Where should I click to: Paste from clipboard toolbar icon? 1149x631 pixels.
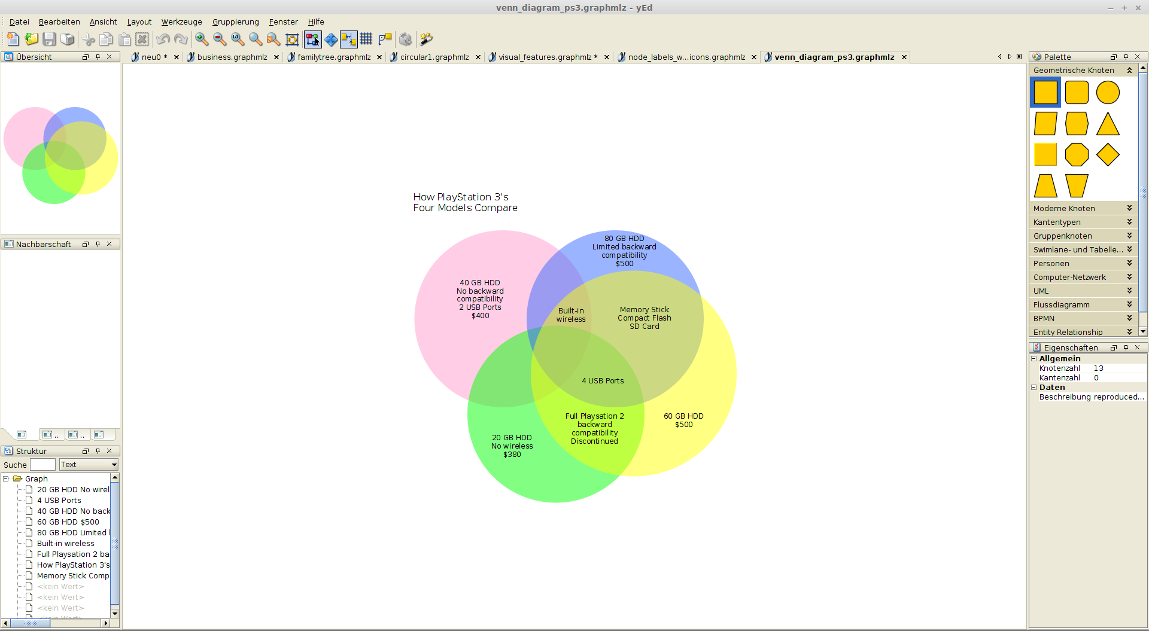pyautogui.click(x=124, y=39)
